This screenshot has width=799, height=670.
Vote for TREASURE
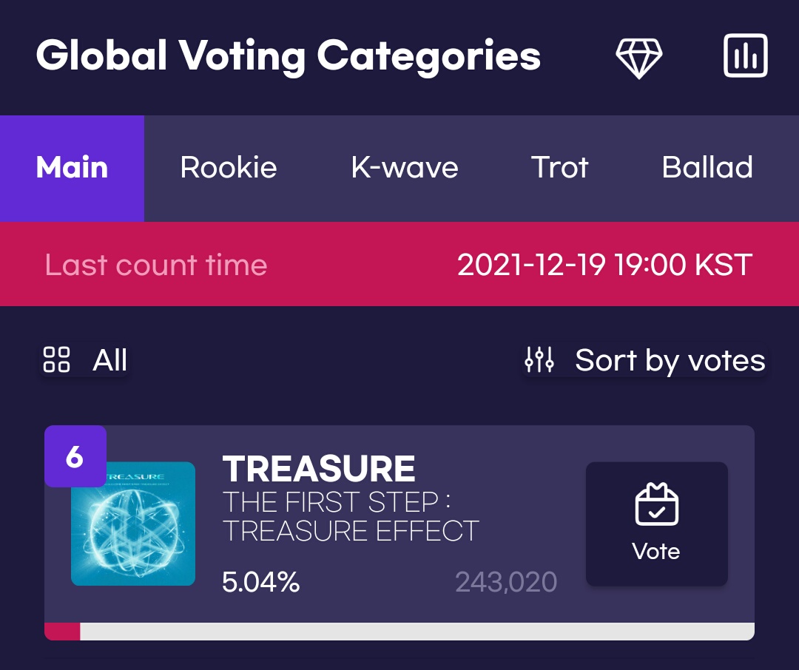click(657, 524)
